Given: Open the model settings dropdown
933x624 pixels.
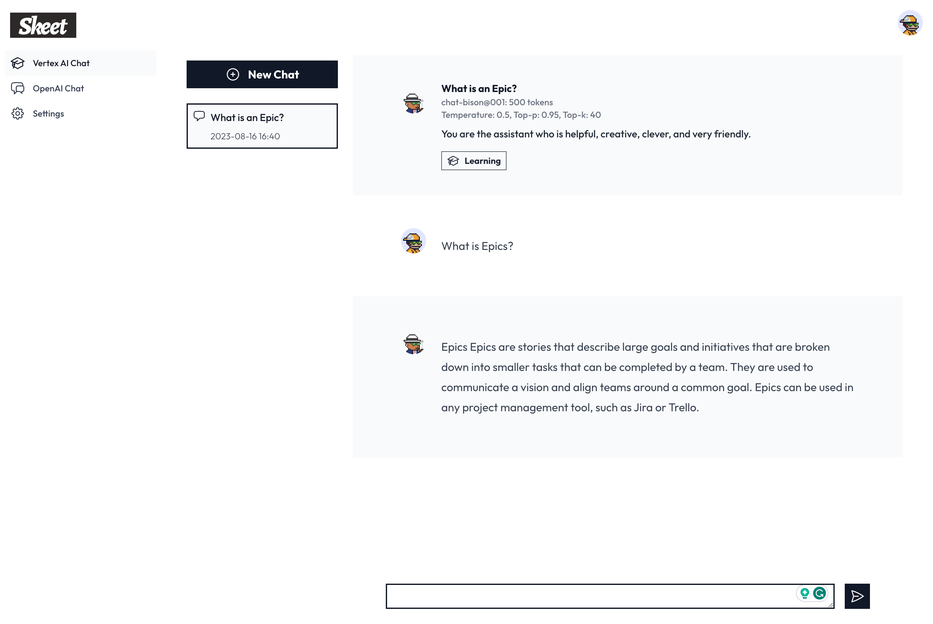Looking at the screenshot, I should pyautogui.click(x=498, y=102).
